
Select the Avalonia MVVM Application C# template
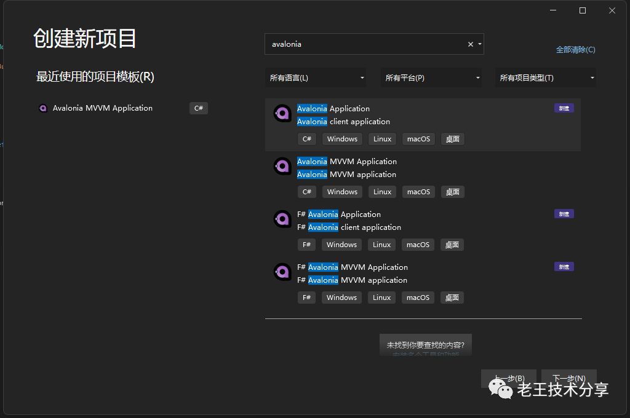click(423, 178)
